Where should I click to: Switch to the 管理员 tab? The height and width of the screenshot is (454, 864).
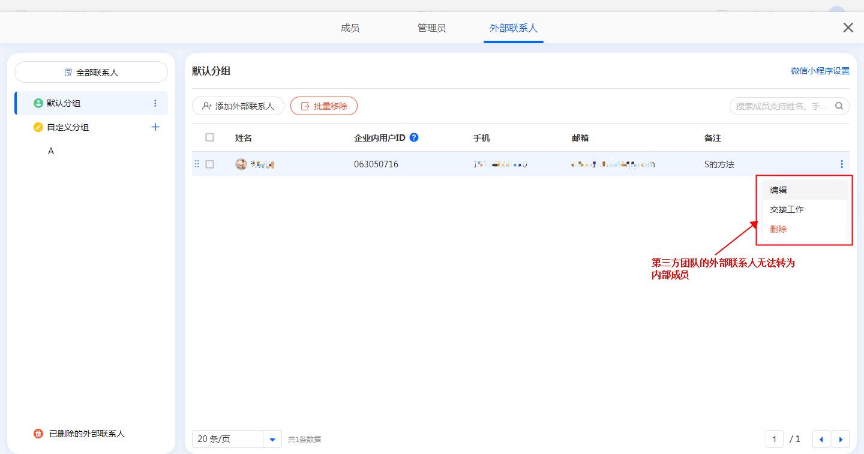[431, 28]
